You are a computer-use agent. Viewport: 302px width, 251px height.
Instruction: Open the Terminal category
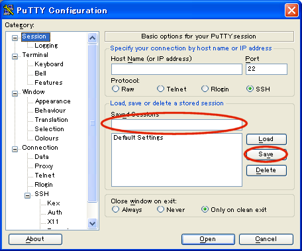pos(35,55)
